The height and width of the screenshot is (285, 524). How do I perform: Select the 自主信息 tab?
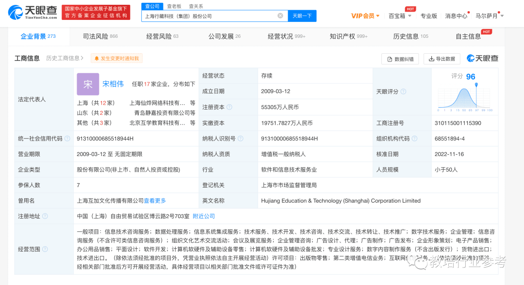pos(468,36)
